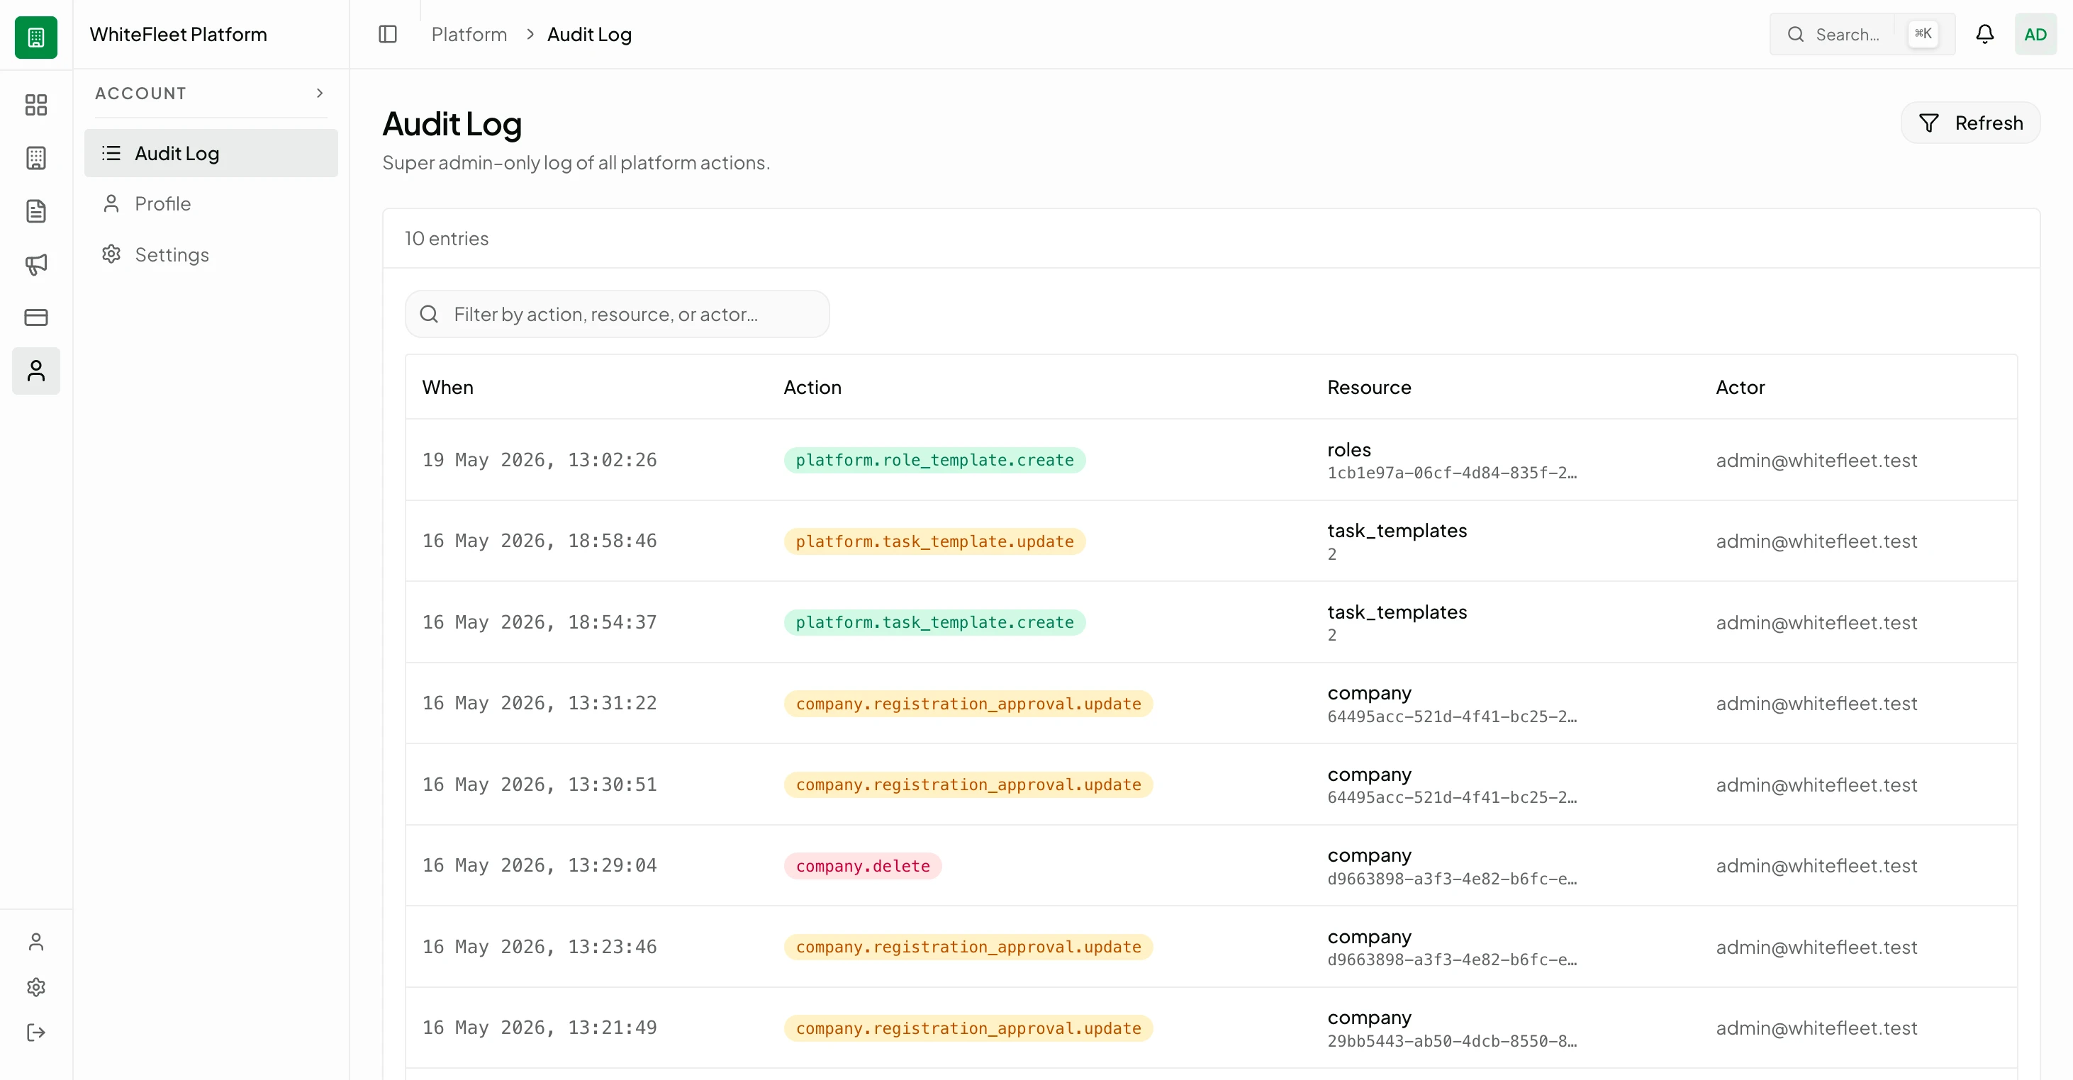
Task: Open the dashboard grid icon in rail
Action: (x=36, y=105)
